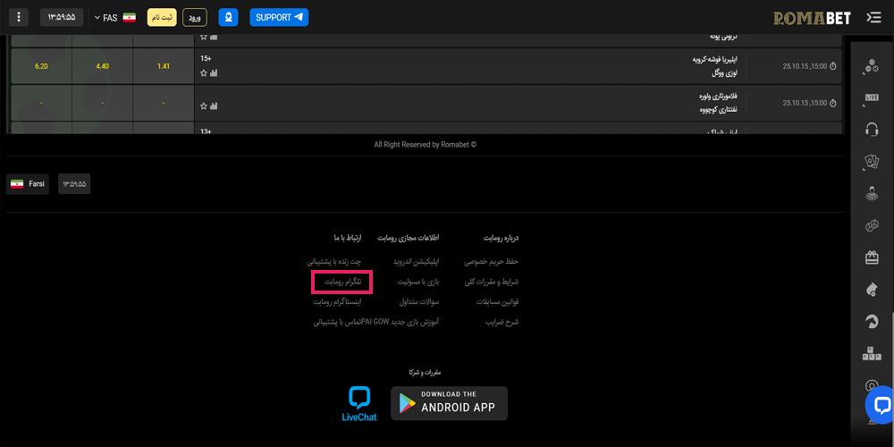Open حفظ حریم خصوصی privacy link
The image size is (894, 447).
click(x=491, y=262)
